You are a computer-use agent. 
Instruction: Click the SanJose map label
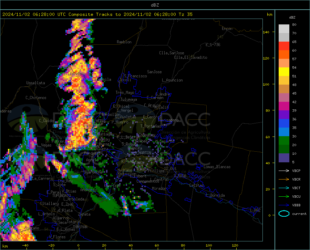[x=154, y=72]
